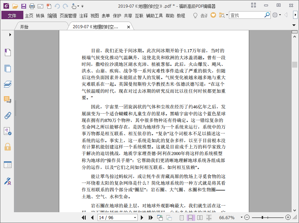Open a file using the folder icon
The image size is (299, 223).
pyautogui.click(x=15, y=6)
